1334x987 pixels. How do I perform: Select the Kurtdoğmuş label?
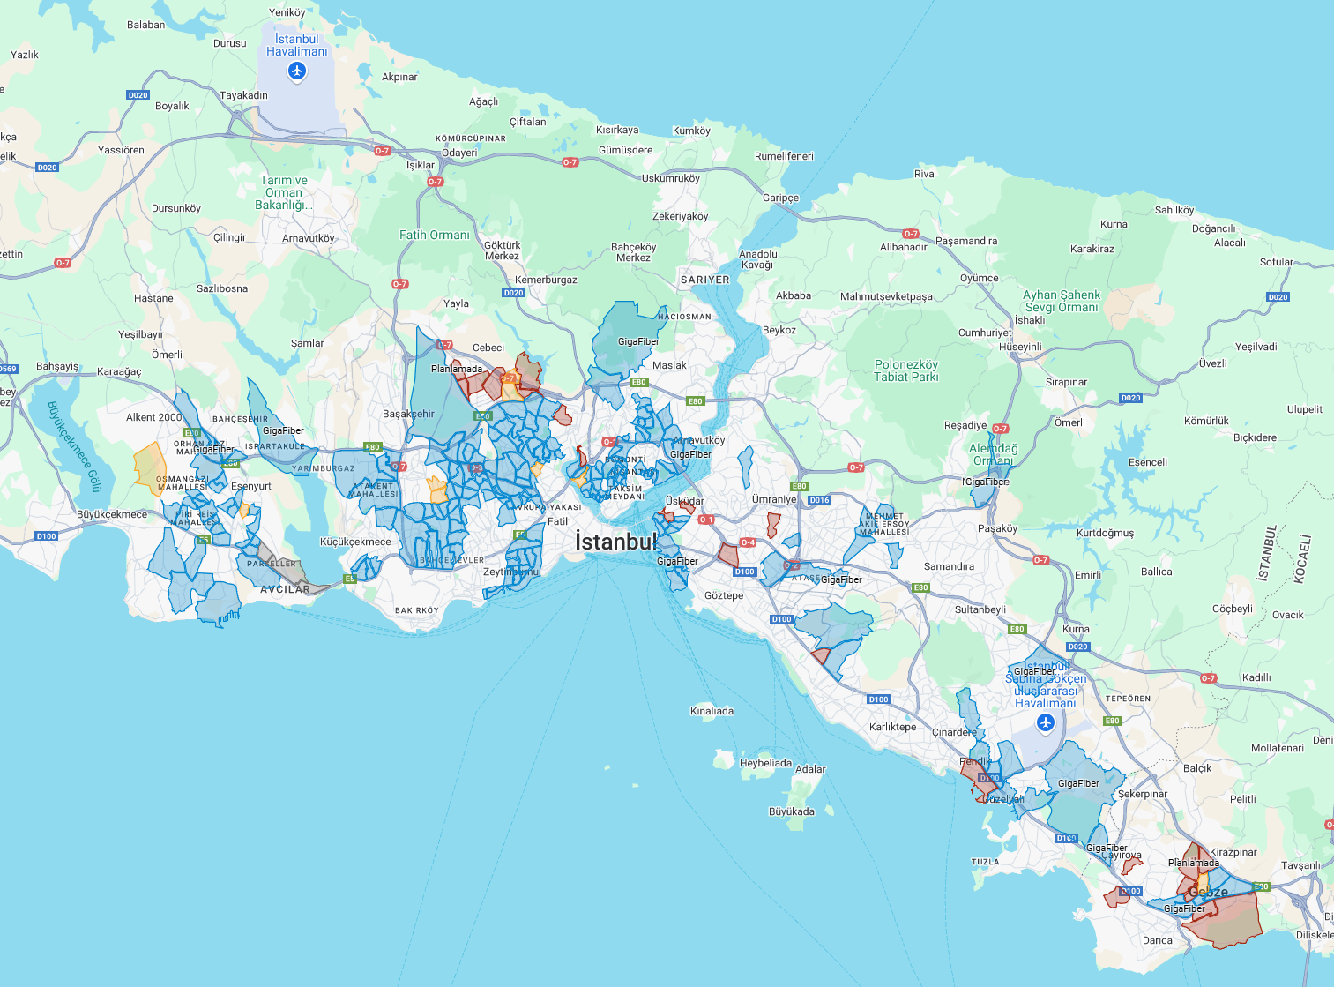click(x=1106, y=533)
